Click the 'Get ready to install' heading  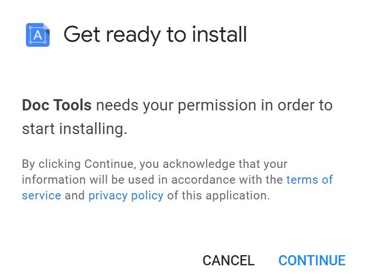point(155,35)
